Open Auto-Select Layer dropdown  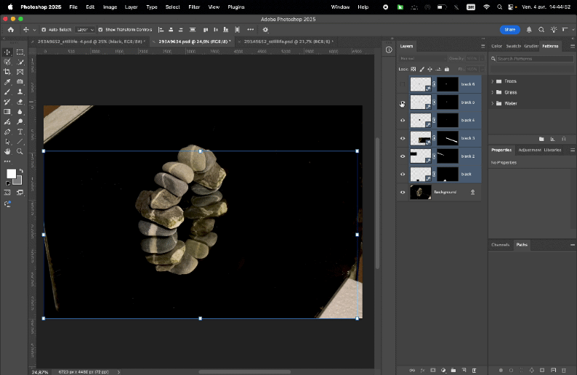pos(85,30)
